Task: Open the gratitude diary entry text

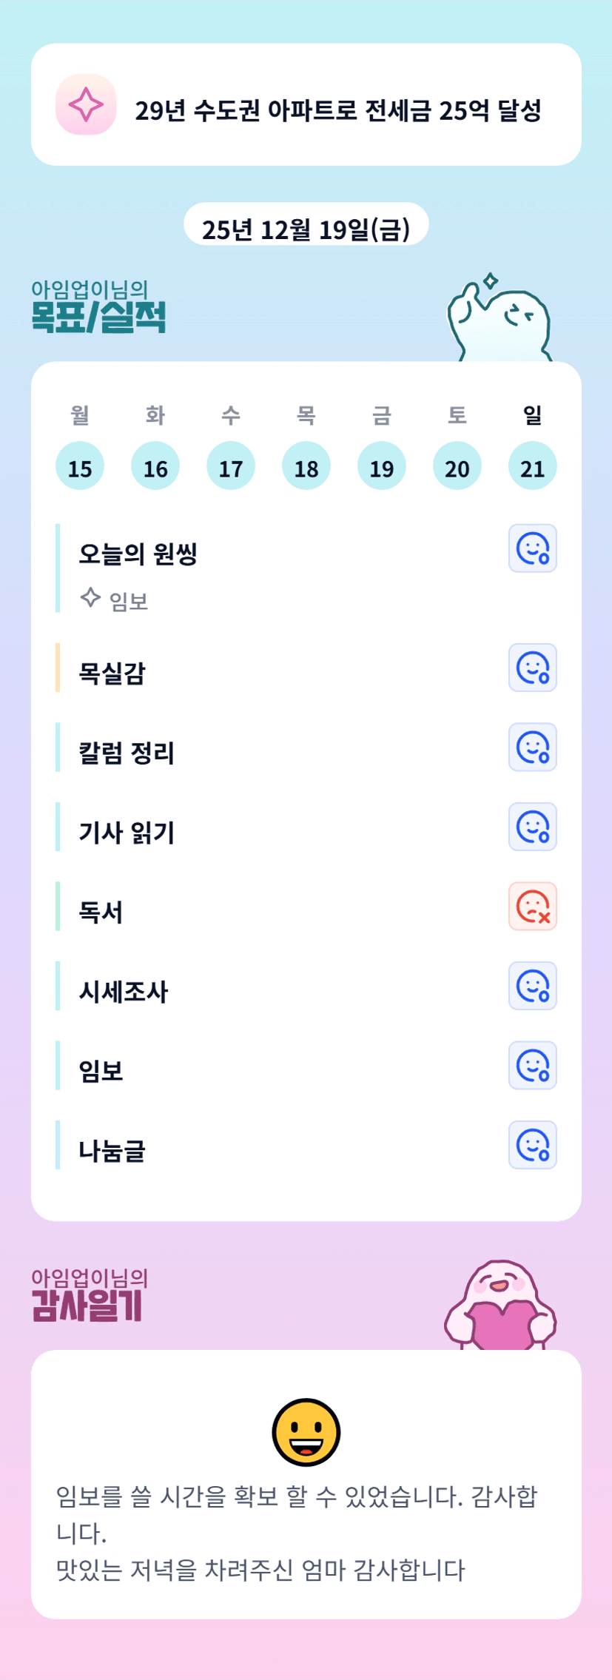Action: point(296,1533)
